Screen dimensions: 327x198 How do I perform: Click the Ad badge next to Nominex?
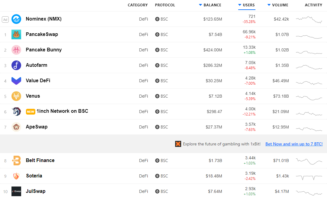(5, 20)
